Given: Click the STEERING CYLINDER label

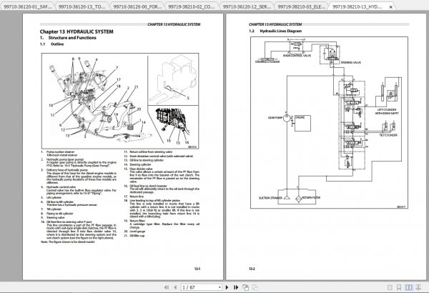Looking at the screenshot, I should point(267,62).
